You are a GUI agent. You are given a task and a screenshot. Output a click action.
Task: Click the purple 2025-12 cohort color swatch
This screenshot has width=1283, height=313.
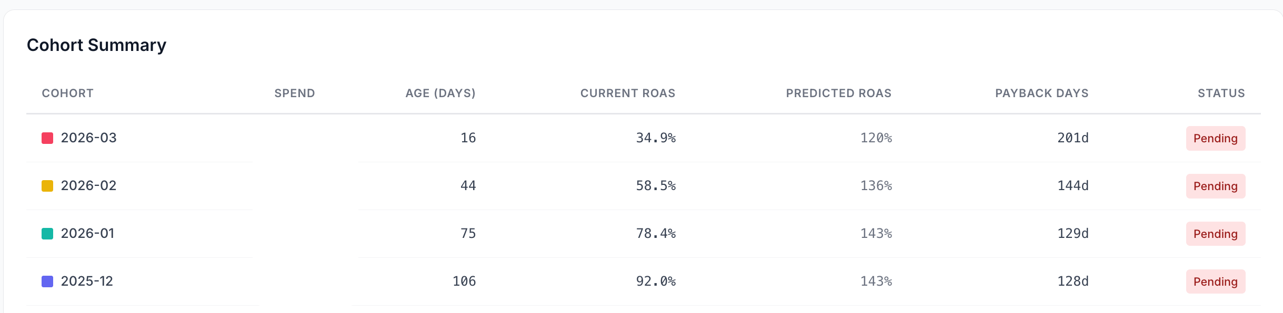click(47, 281)
